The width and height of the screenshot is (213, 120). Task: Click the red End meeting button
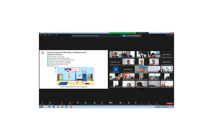(170, 103)
